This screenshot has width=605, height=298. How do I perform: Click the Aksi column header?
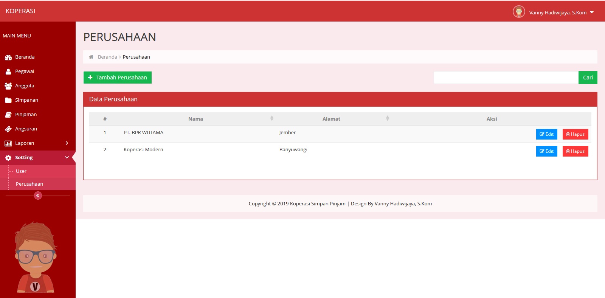492,119
